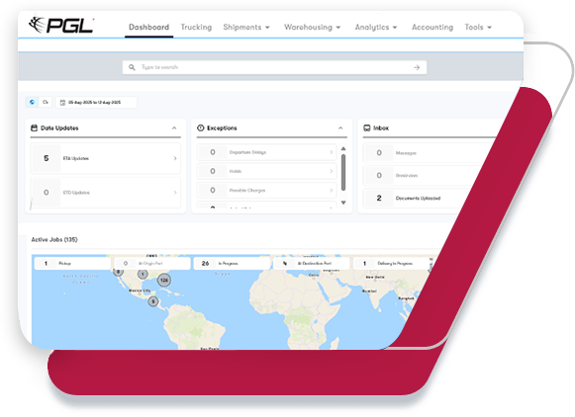This screenshot has width=575, height=417.
Task: Click the Departure Delays chevron arrow
Action: pos(332,152)
